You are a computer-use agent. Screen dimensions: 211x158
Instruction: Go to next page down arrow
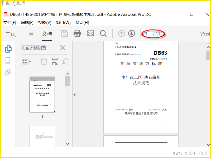pyautogui.click(x=132, y=33)
